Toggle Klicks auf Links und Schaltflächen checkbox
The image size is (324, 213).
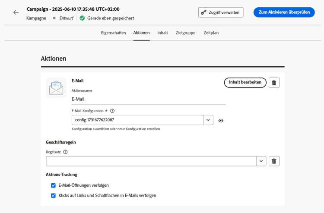point(53,195)
